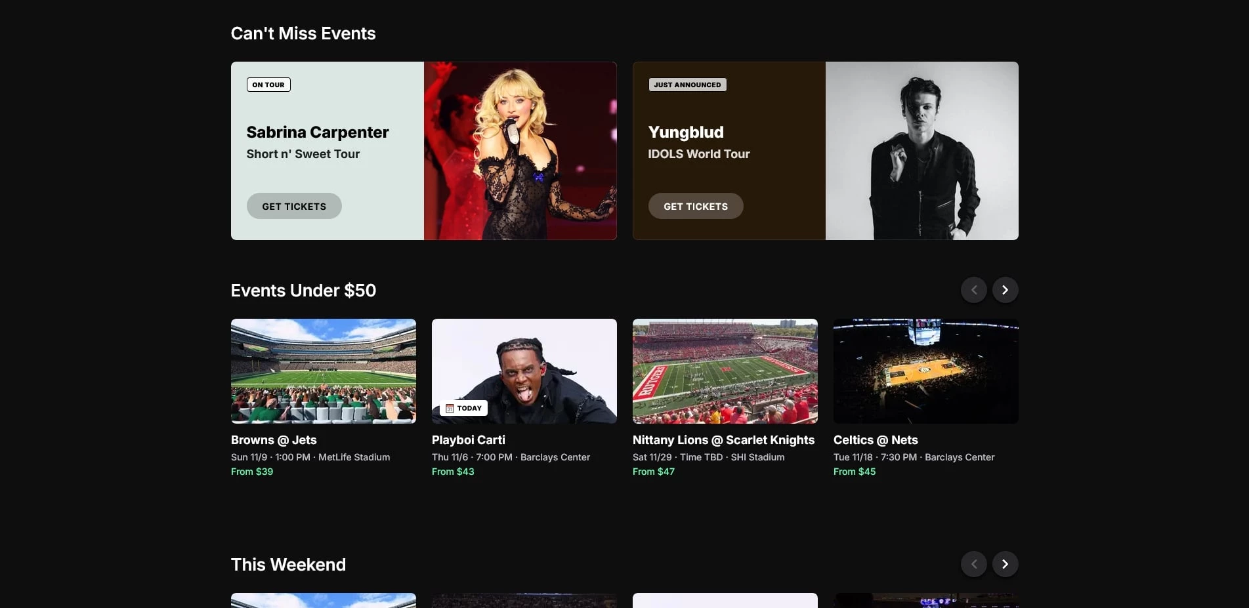Click the JUST ANNOUNCED badge

tap(687, 85)
